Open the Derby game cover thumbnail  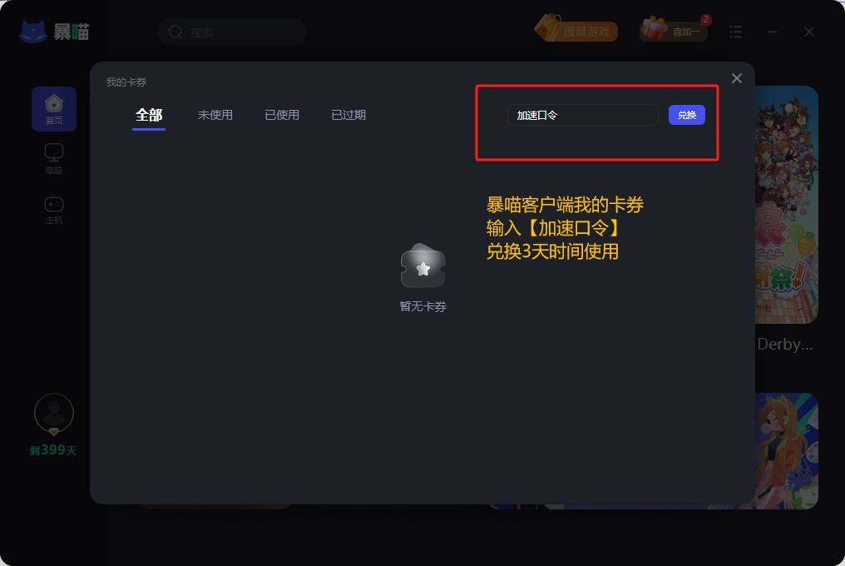[x=786, y=205]
